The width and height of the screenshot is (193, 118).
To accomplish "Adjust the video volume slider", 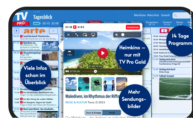I will coord(131,35).
